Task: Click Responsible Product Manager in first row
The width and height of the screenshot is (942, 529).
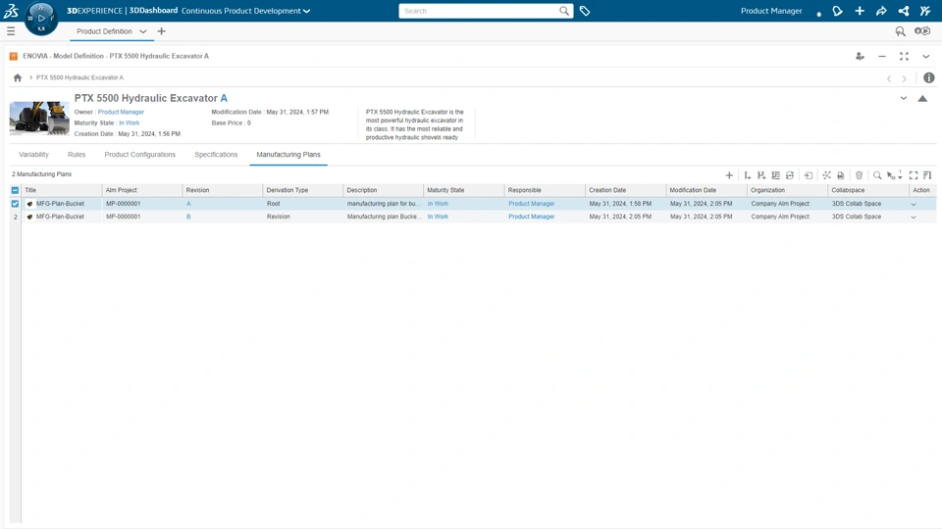Action: tap(532, 204)
